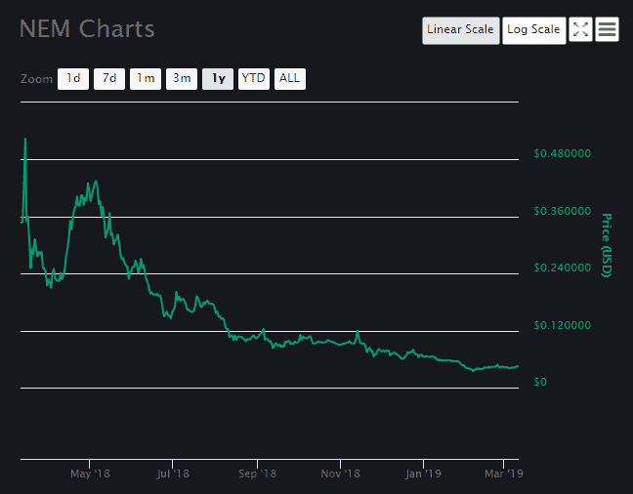The image size is (633, 494).
Task: Switch chart to Log Scale
Action: (533, 30)
